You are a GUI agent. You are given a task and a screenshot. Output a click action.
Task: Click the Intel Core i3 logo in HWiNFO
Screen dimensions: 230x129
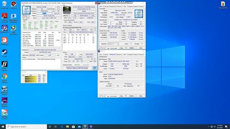pyautogui.click(x=26, y=10)
